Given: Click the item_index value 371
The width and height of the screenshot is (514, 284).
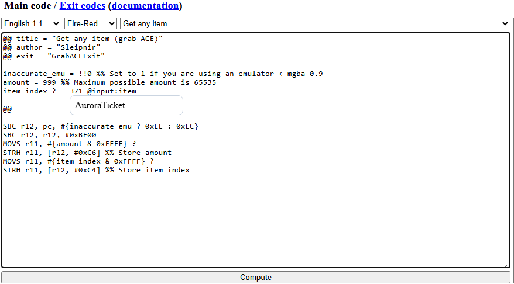Looking at the screenshot, I should click(x=76, y=91).
